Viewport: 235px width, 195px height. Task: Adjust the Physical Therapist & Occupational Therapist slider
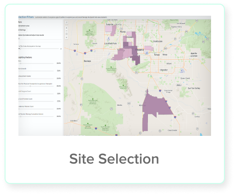36,86
